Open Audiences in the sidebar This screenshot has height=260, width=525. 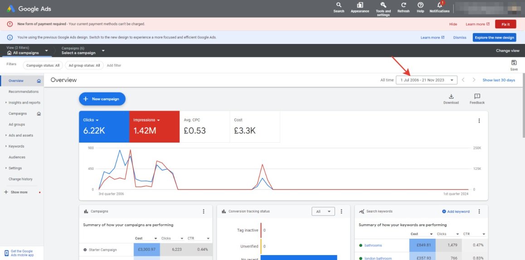point(17,157)
